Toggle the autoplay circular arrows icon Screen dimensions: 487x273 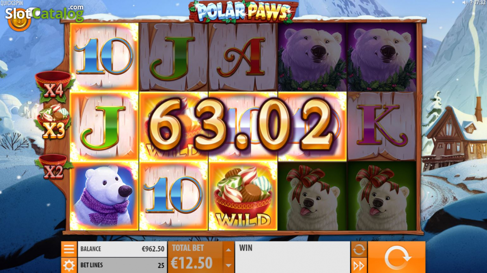[359, 249]
